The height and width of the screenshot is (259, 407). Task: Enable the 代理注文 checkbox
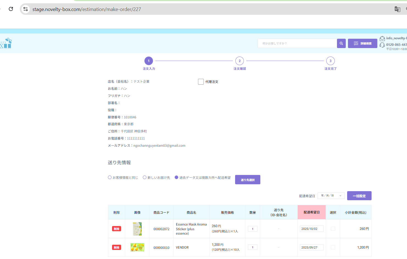[201, 82]
